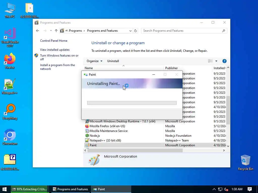Switch to Programs and Features taskbar item
Viewport: 258px width, 193px height.
[x=70, y=189]
